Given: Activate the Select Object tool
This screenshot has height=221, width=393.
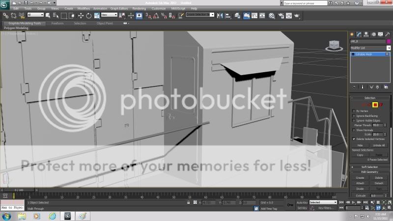Looking at the screenshot, I should [x=48, y=16].
